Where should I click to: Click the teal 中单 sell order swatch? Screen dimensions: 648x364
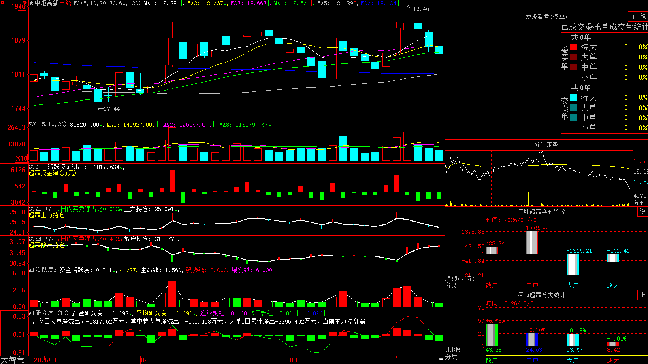[x=573, y=118]
